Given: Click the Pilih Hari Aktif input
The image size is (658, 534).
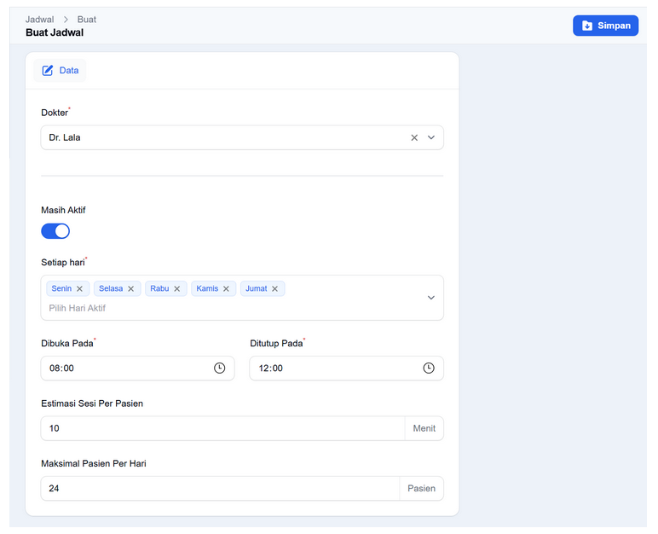Looking at the screenshot, I should click(x=78, y=308).
